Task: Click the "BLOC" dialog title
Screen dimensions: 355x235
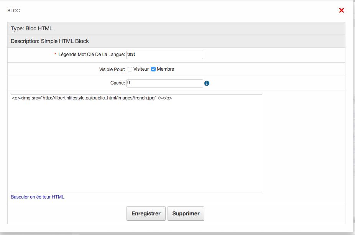Action: coord(14,11)
